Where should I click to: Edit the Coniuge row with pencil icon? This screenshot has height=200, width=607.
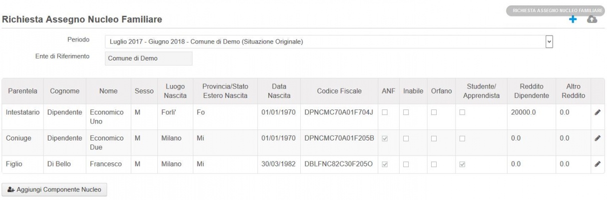tap(598, 138)
